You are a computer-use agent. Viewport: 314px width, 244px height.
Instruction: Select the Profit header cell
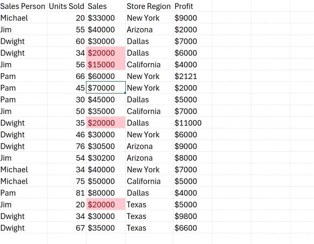click(x=184, y=6)
